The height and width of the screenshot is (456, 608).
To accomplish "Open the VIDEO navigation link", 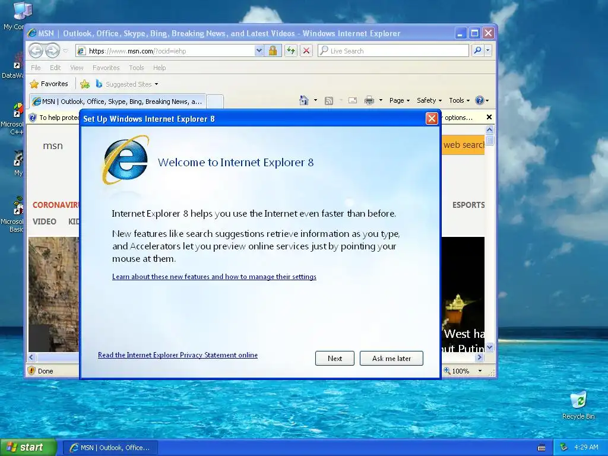I will point(44,221).
